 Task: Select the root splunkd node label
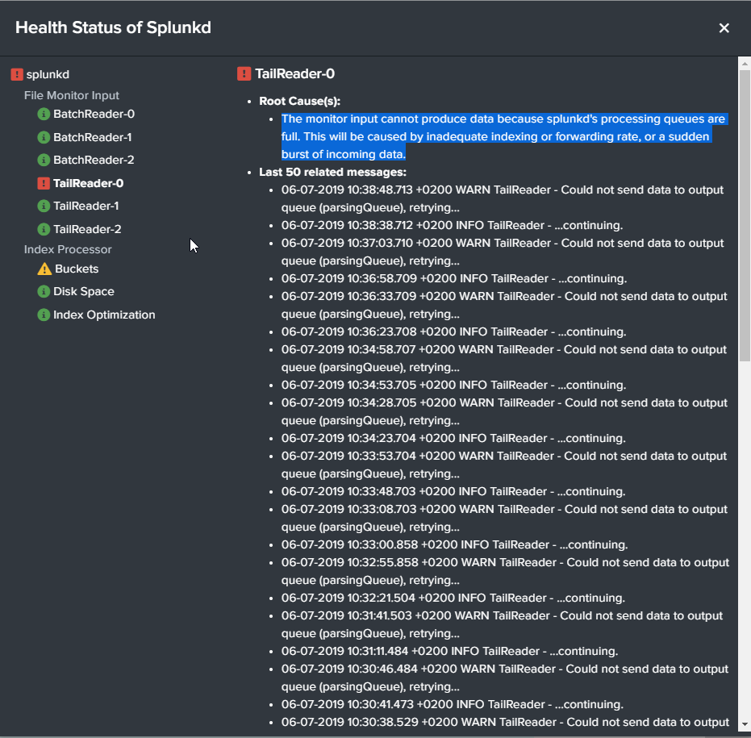pyautogui.click(x=48, y=74)
